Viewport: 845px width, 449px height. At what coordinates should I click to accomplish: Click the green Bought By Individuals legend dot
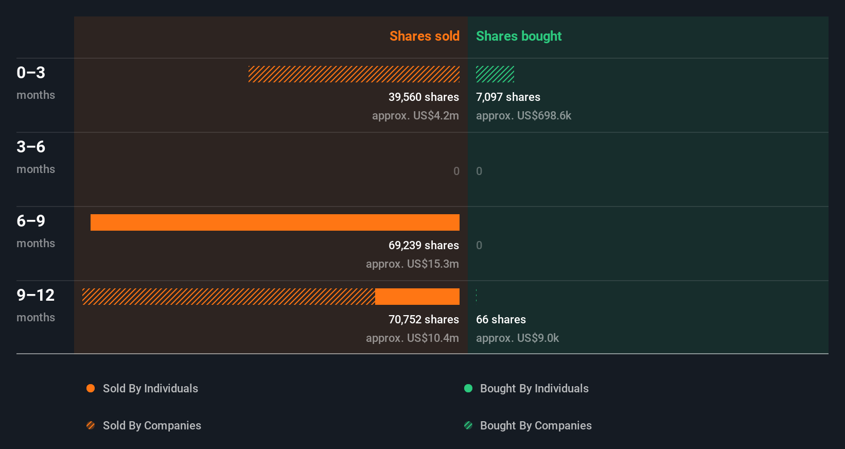click(468, 388)
